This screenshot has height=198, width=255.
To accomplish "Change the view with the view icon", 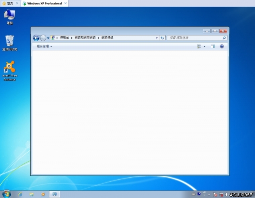I will pyautogui.click(x=199, y=46).
